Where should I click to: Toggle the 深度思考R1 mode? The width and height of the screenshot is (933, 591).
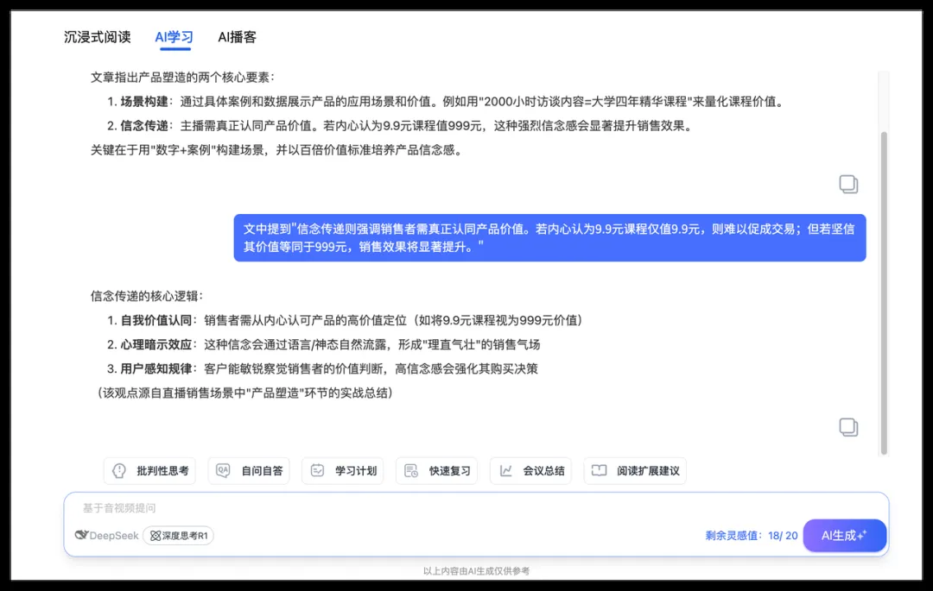[x=179, y=536]
